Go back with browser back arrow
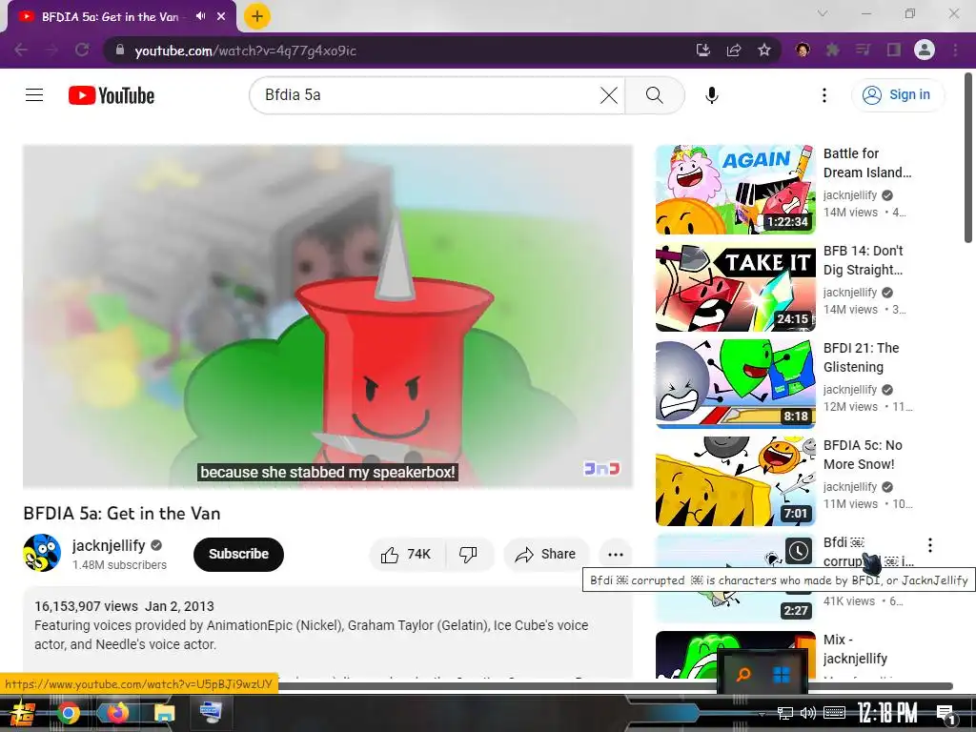 point(21,50)
